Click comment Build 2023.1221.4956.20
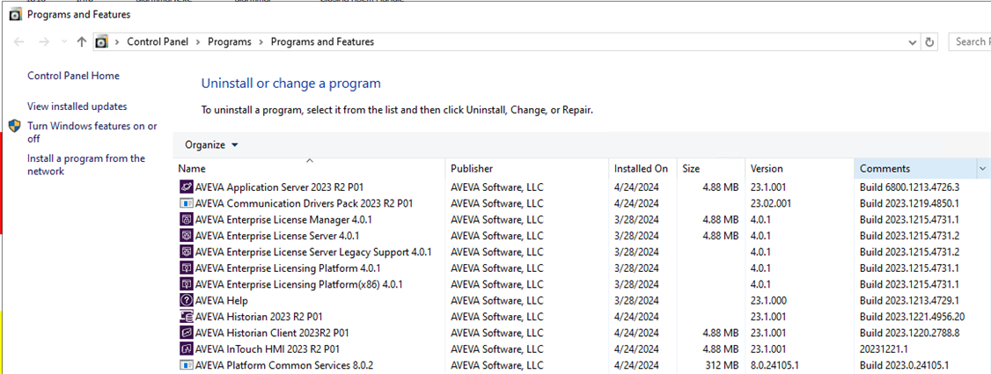 click(x=912, y=317)
